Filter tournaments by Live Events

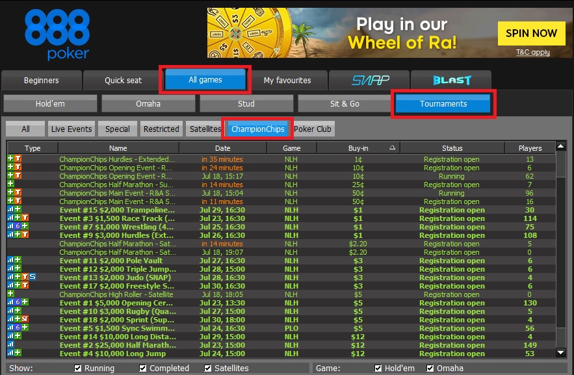(x=72, y=129)
